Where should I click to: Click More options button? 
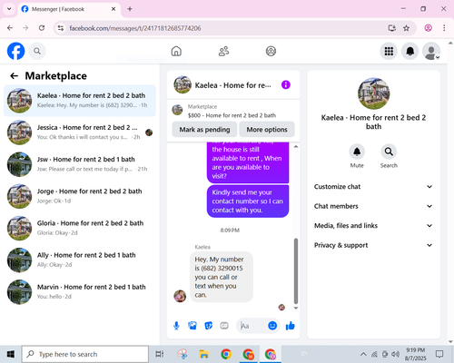click(267, 130)
